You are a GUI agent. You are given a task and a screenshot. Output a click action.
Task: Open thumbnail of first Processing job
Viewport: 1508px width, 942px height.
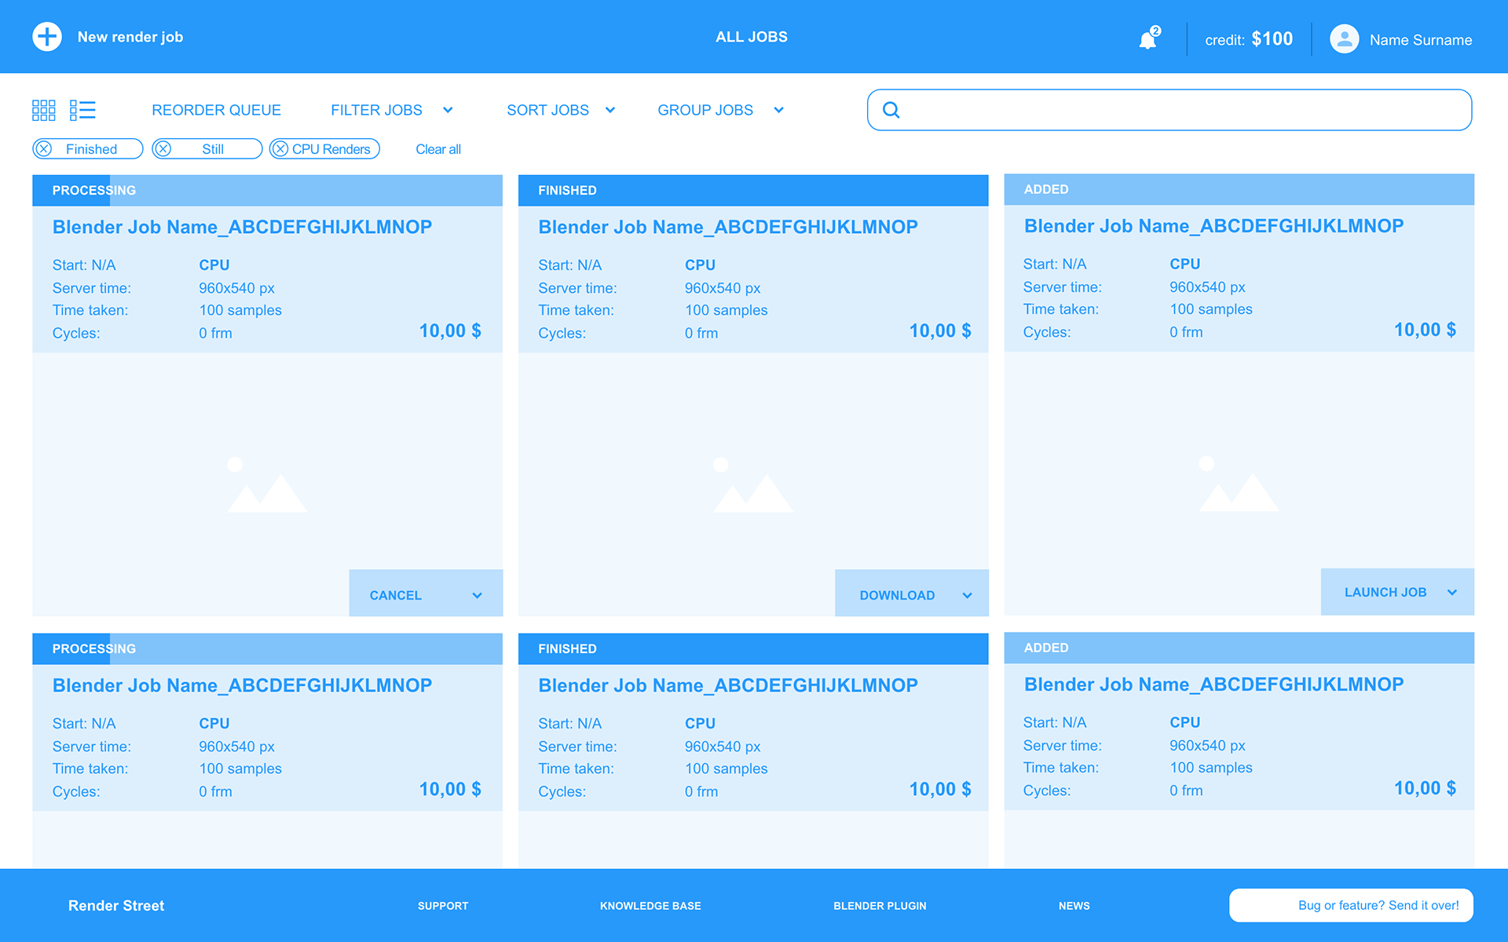267,484
